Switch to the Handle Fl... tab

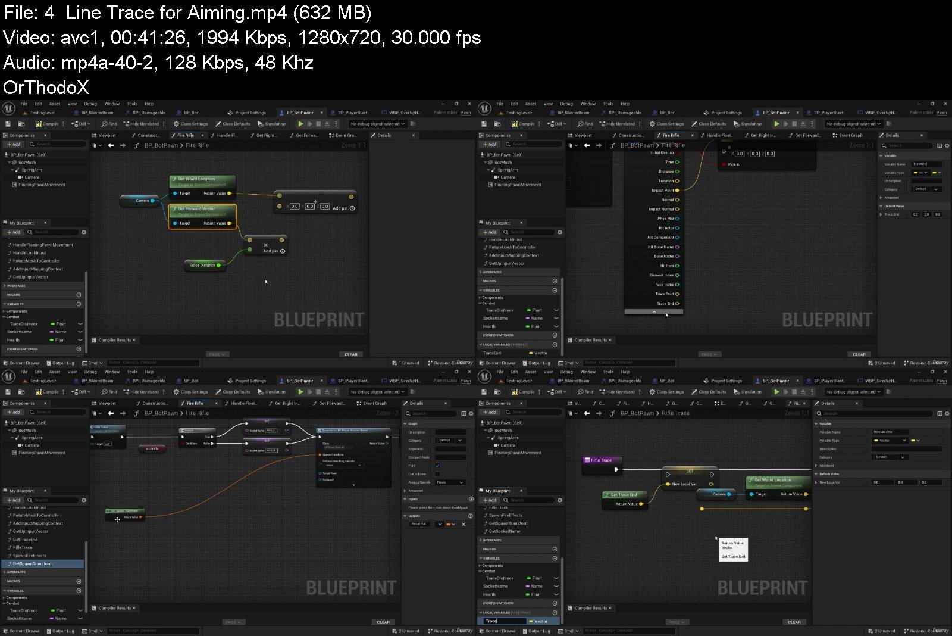click(x=223, y=135)
